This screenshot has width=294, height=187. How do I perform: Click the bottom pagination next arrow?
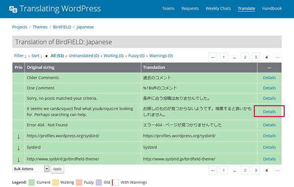point(277,170)
